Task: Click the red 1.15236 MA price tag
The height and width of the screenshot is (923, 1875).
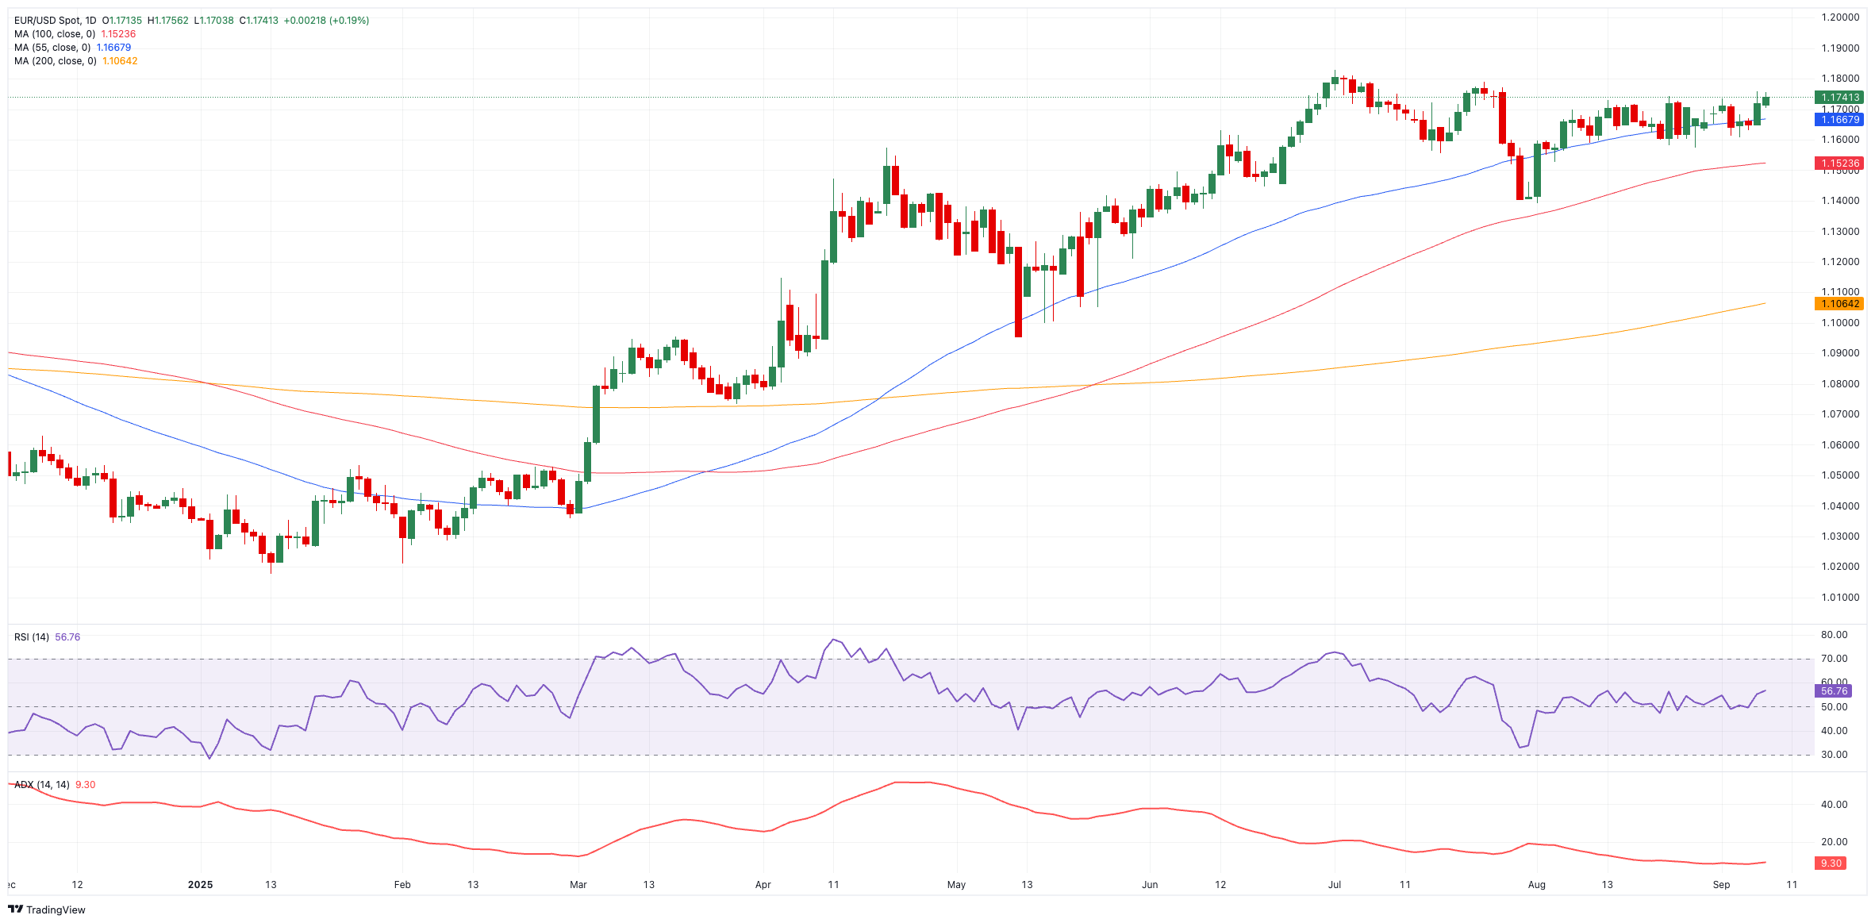Action: point(1839,163)
